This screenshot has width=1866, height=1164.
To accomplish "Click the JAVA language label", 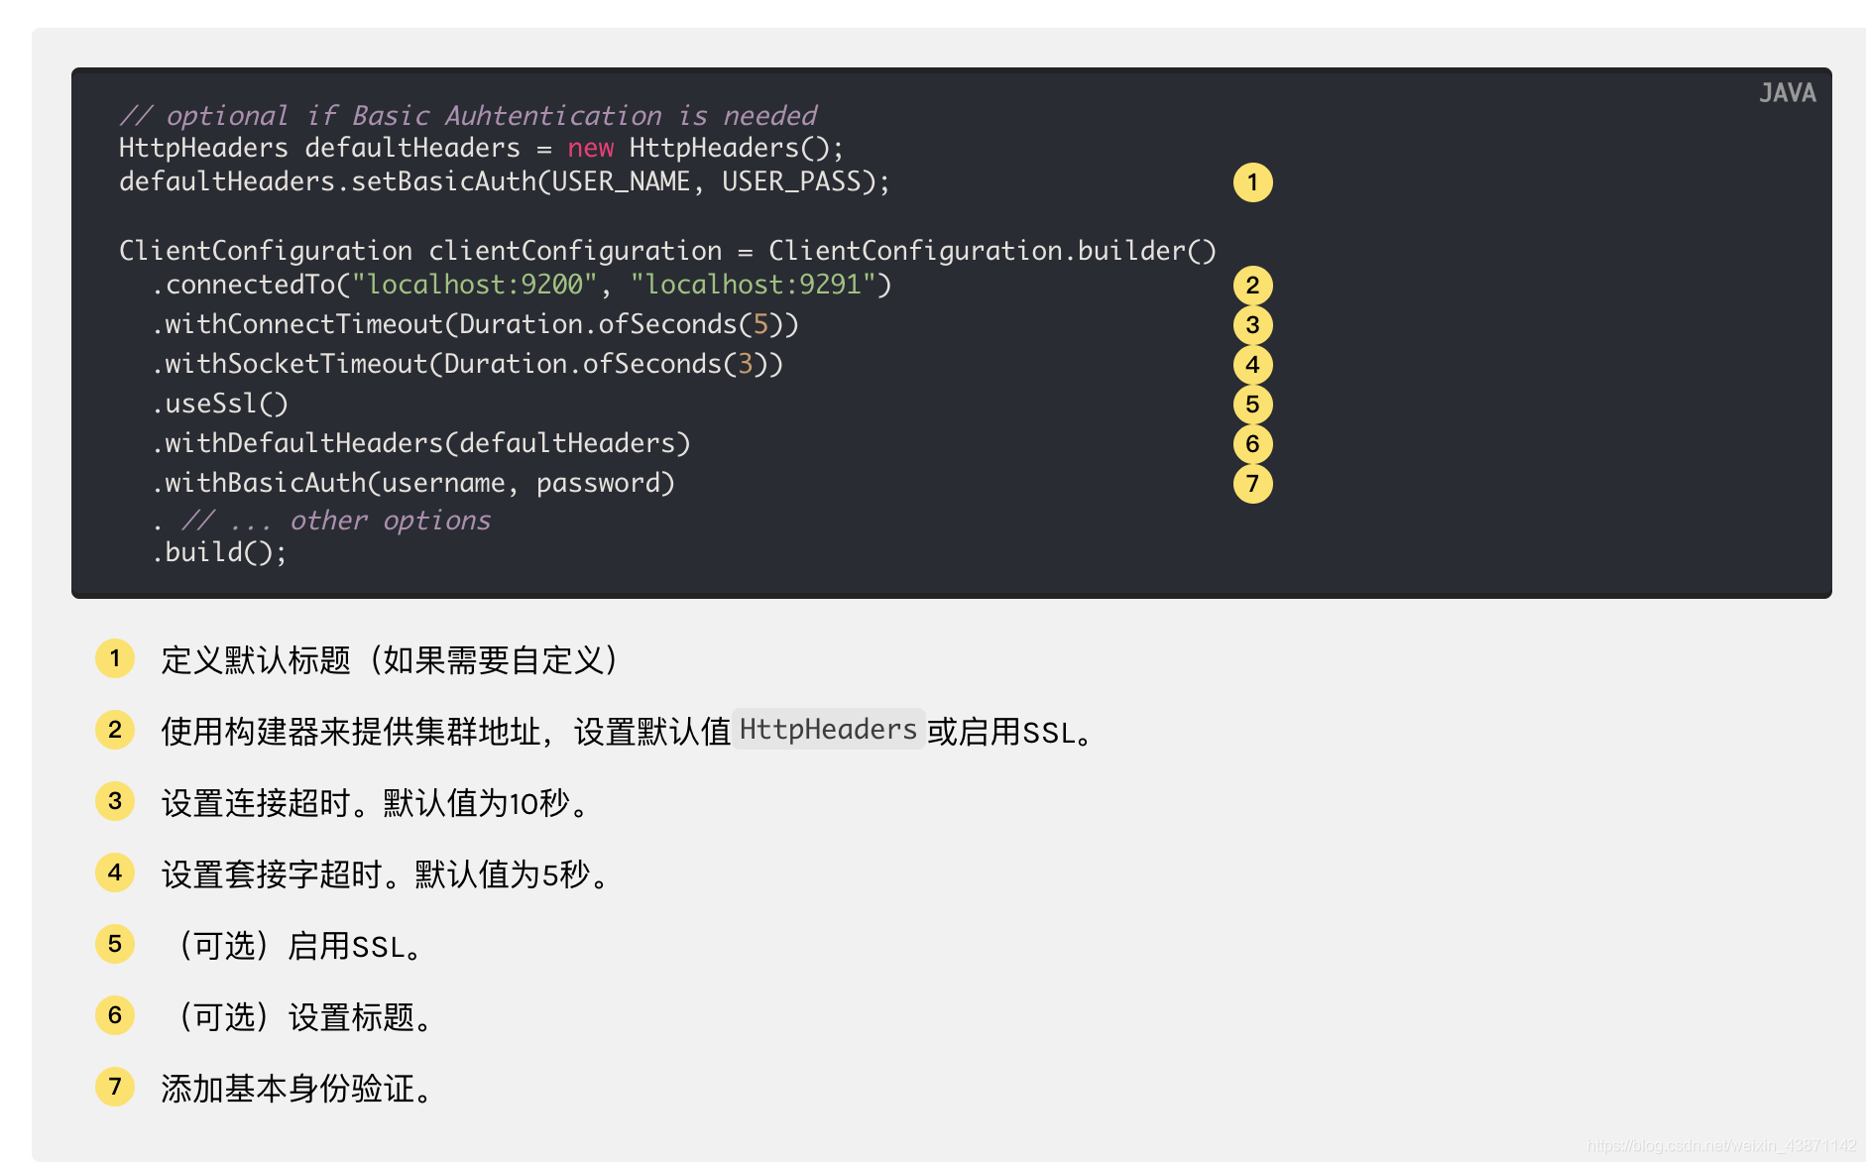I will [x=1788, y=93].
